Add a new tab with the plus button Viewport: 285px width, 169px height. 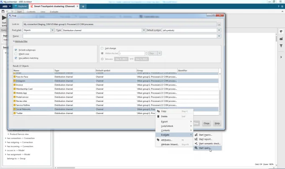(83, 7)
